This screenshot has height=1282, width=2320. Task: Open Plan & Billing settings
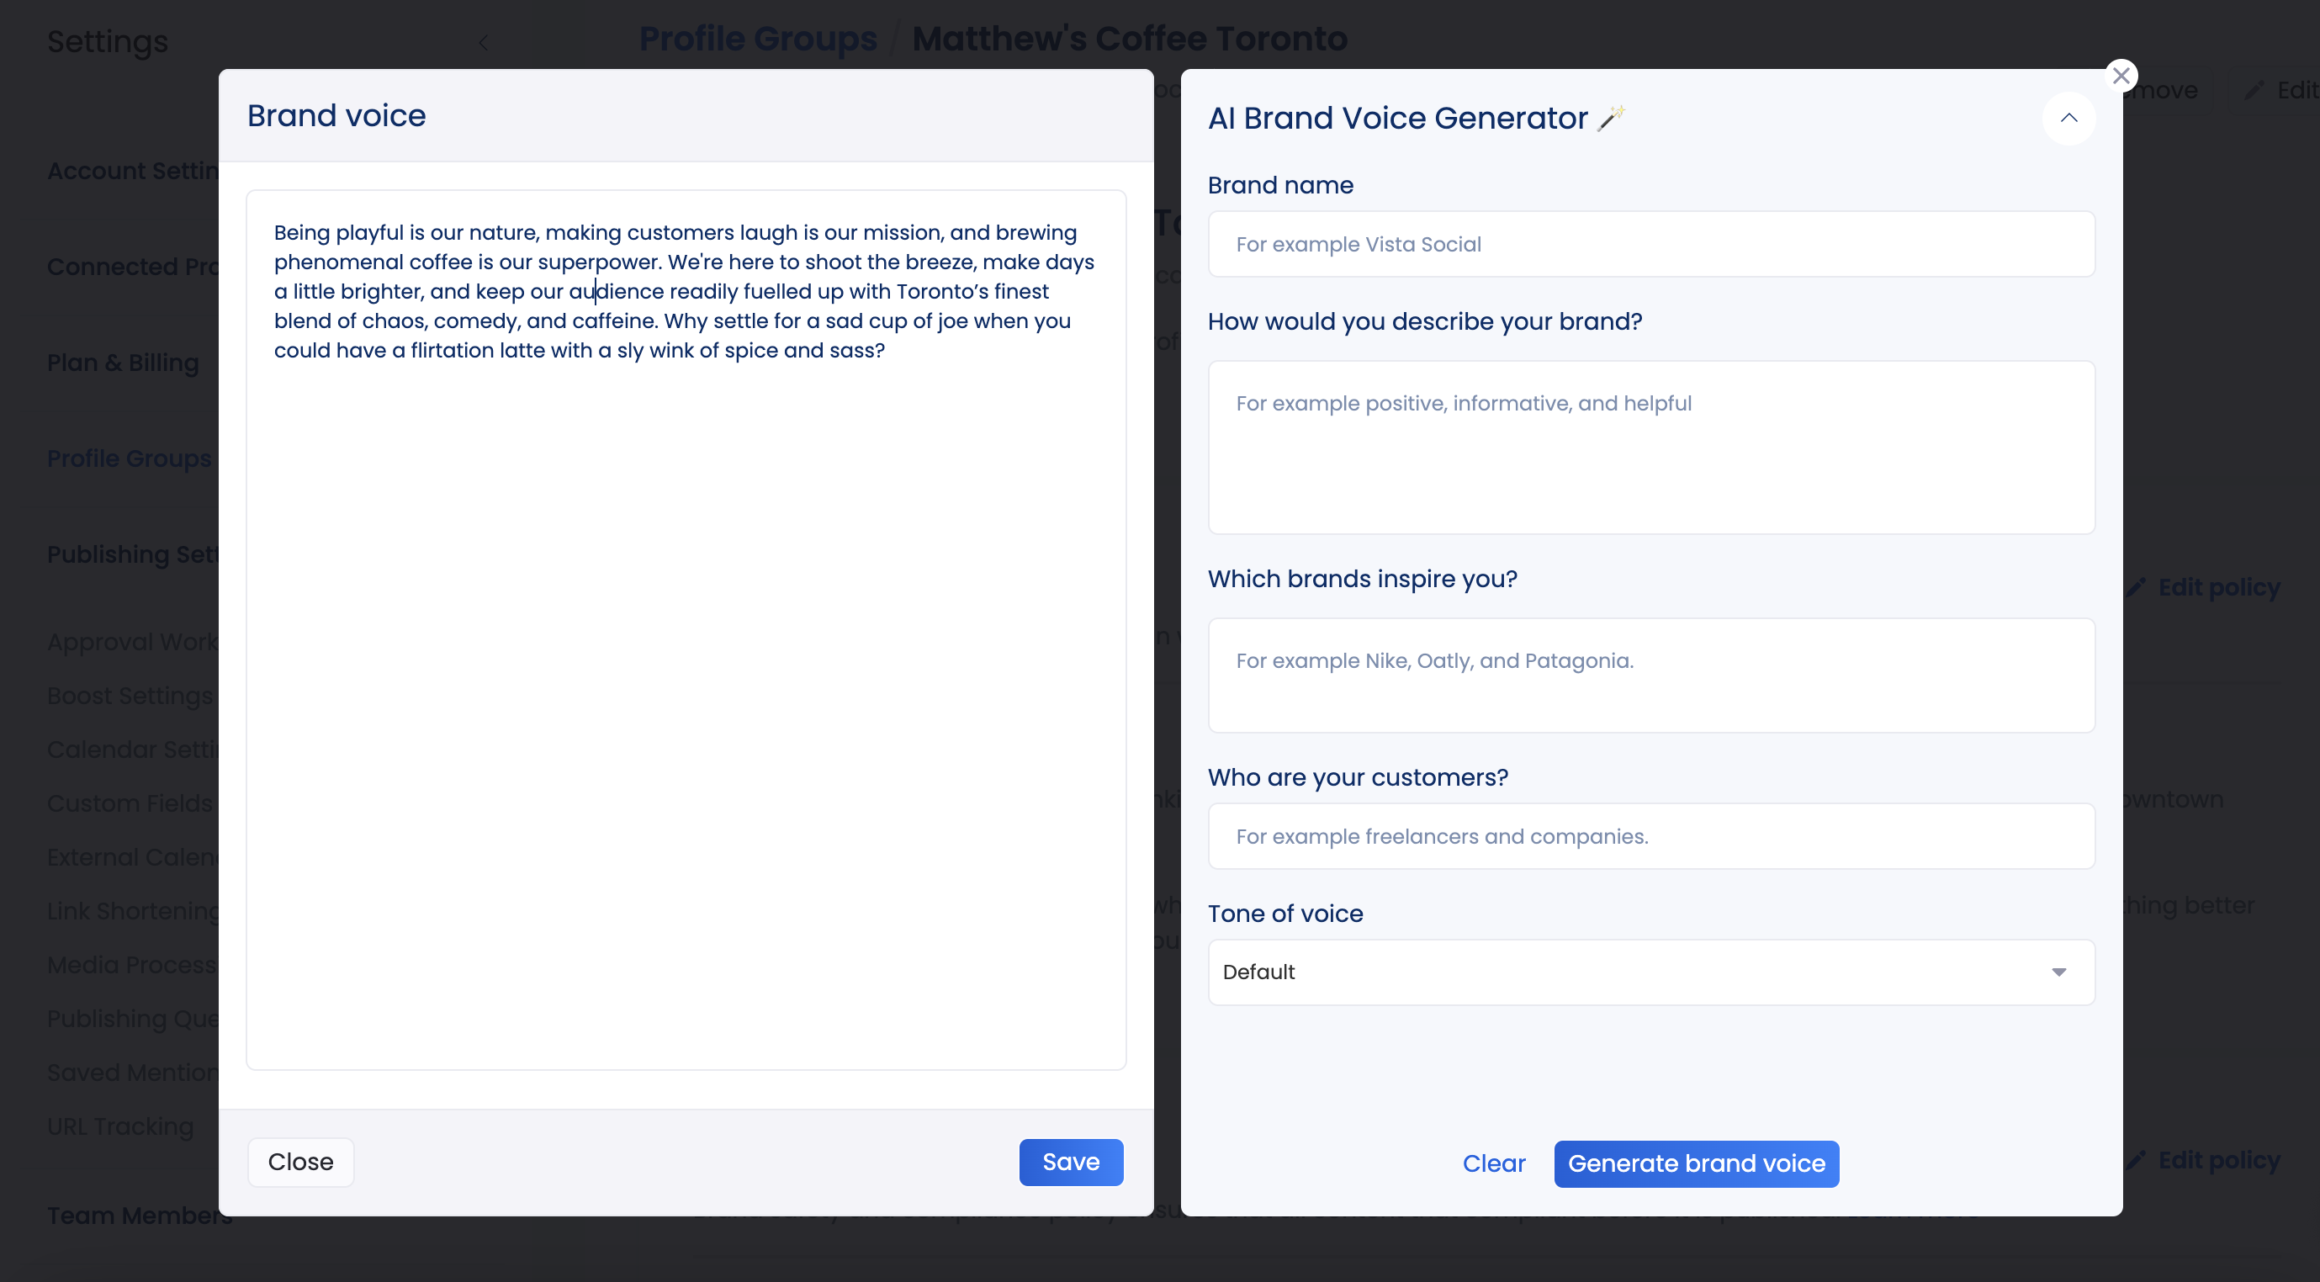point(123,363)
